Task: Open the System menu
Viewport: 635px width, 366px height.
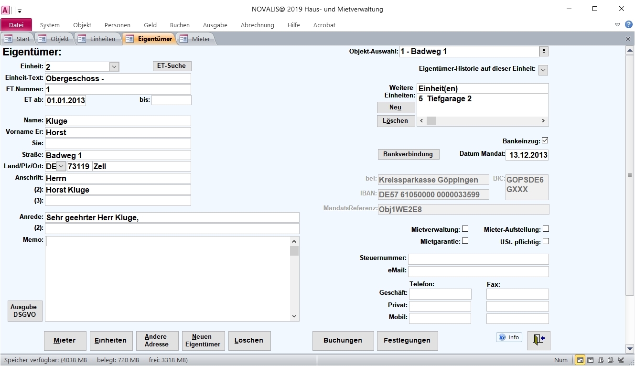Action: click(50, 25)
